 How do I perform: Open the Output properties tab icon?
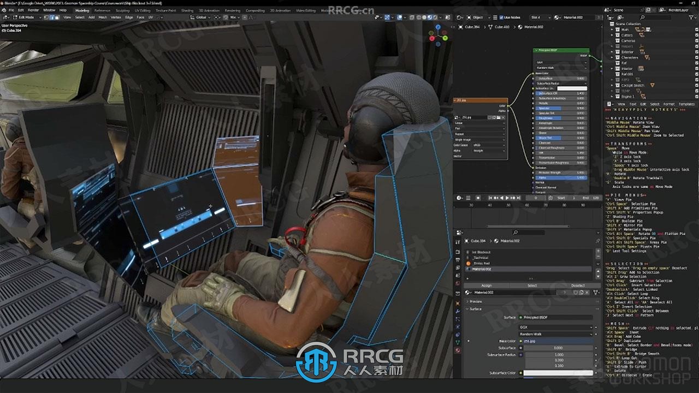pyautogui.click(x=458, y=260)
